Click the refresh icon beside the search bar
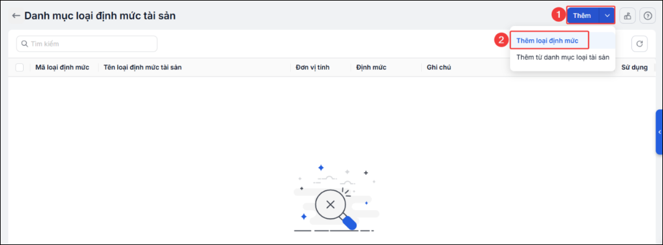The image size is (663, 245). tap(639, 43)
